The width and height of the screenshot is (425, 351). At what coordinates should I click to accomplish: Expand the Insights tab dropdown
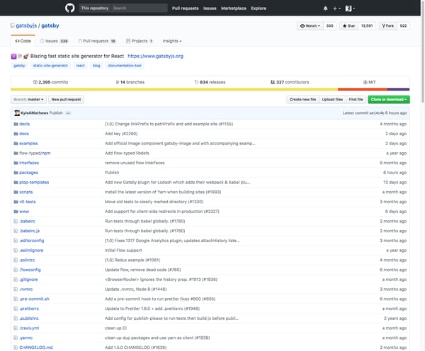[172, 41]
